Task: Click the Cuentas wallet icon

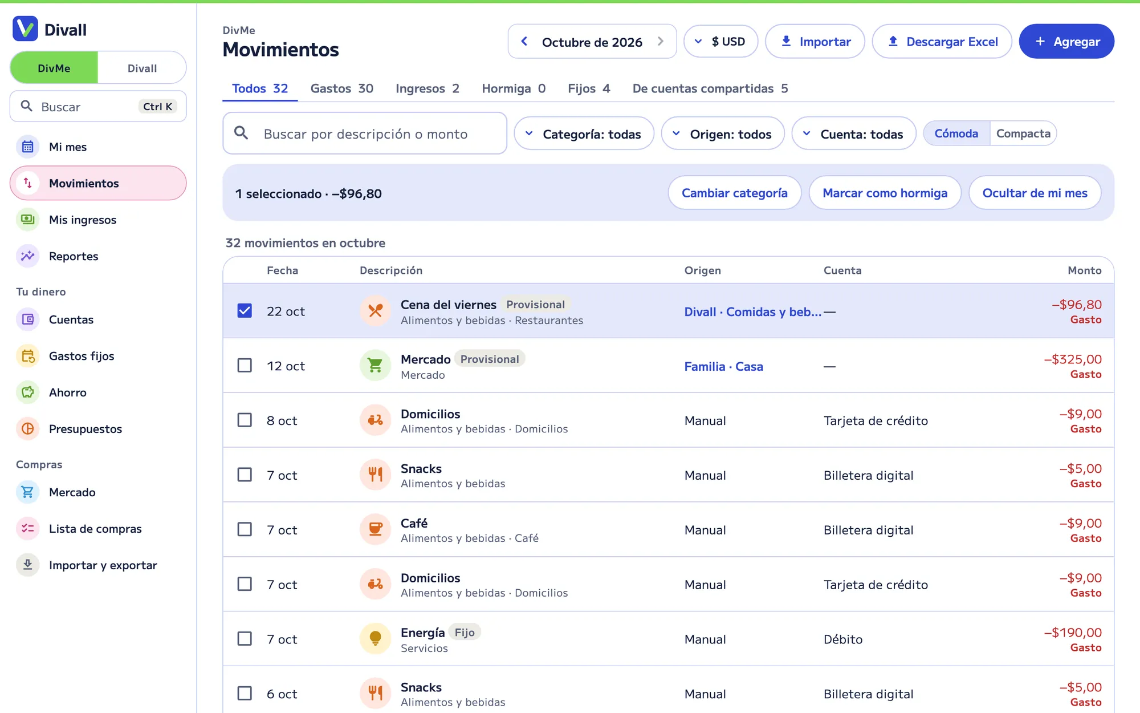Action: tap(27, 319)
